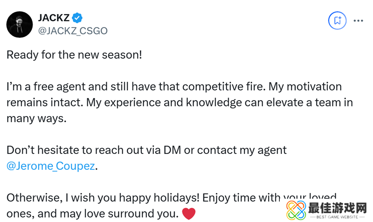Screen dimensions: 373x222
Task: Click the "Ready for the new season!" line
Action: tap(74, 55)
